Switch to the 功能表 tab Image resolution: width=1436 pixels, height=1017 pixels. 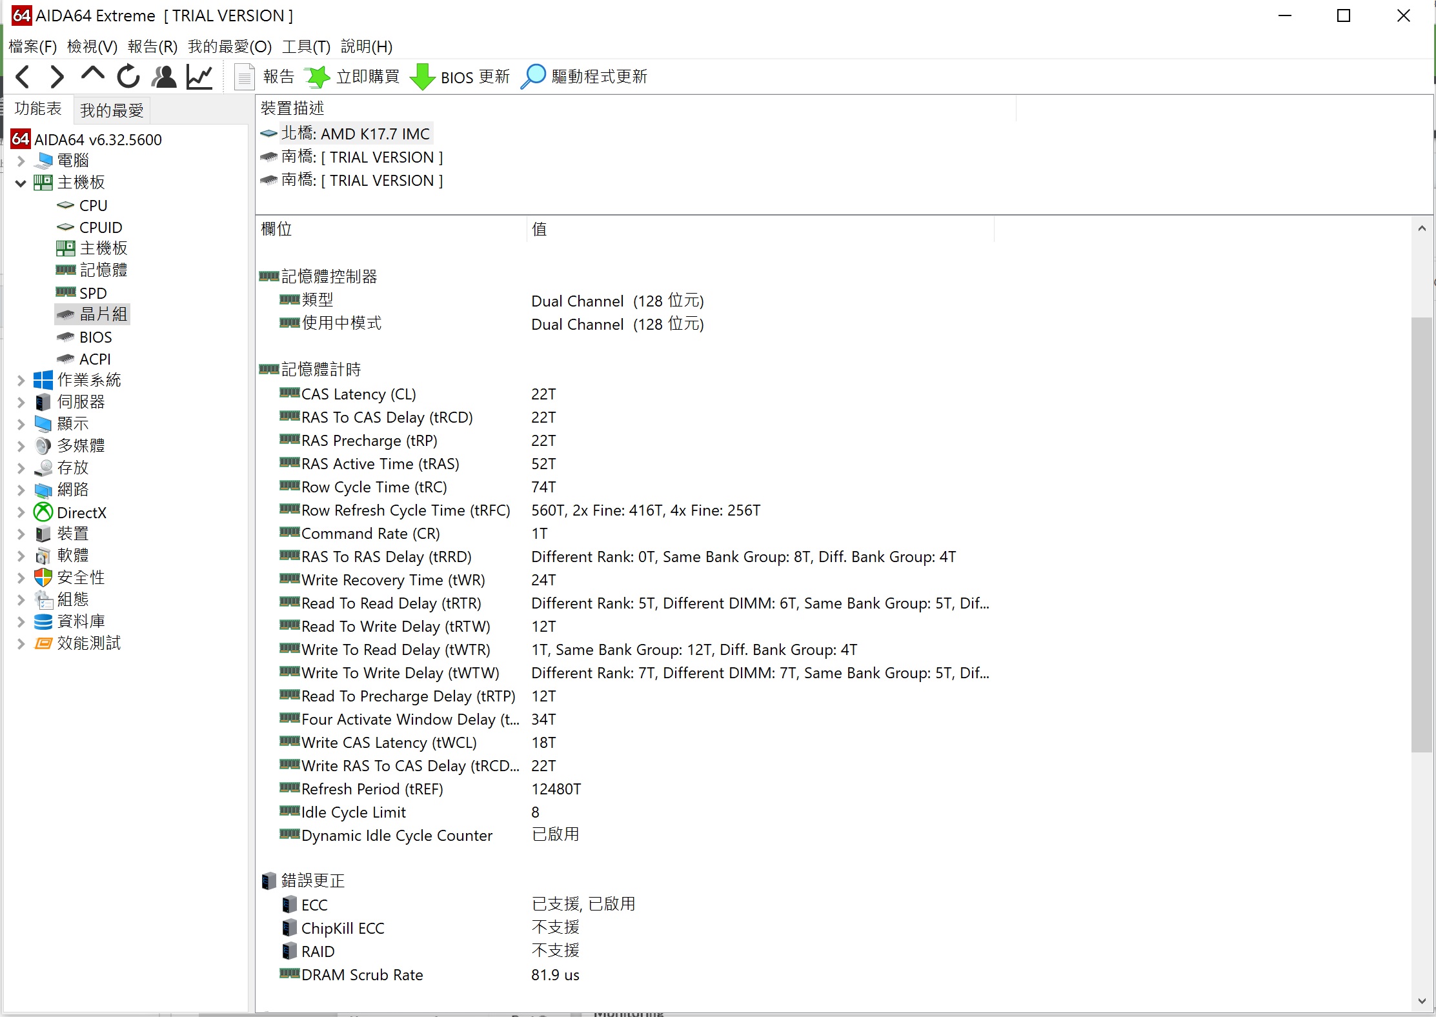click(38, 108)
